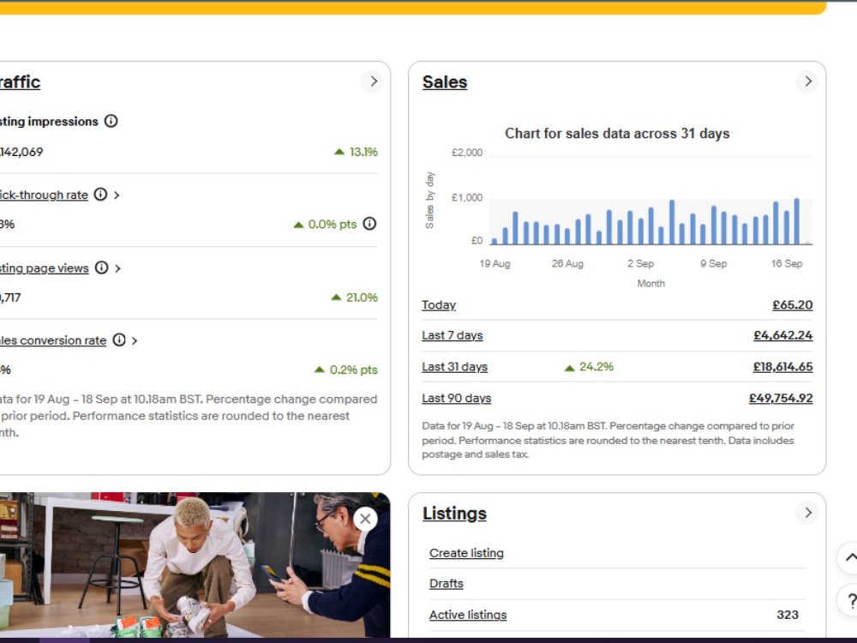Open the help question mark button

(x=849, y=600)
